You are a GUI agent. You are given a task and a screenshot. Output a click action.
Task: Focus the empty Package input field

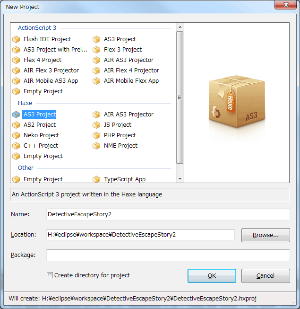coord(168,256)
